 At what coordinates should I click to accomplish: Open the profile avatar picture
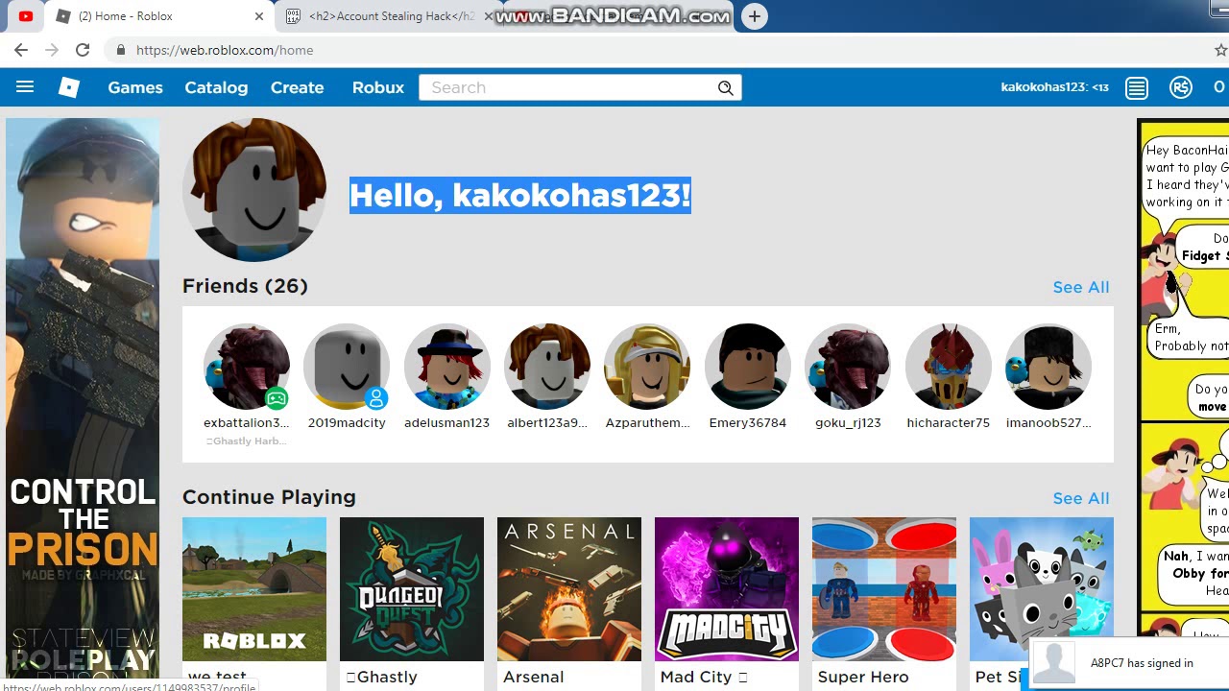254,190
